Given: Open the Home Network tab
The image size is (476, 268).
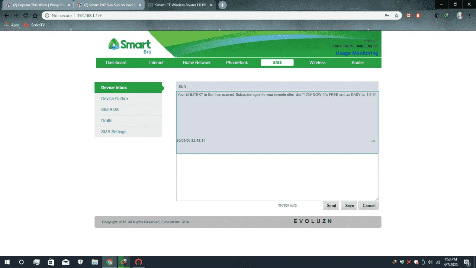Looking at the screenshot, I should [197, 63].
